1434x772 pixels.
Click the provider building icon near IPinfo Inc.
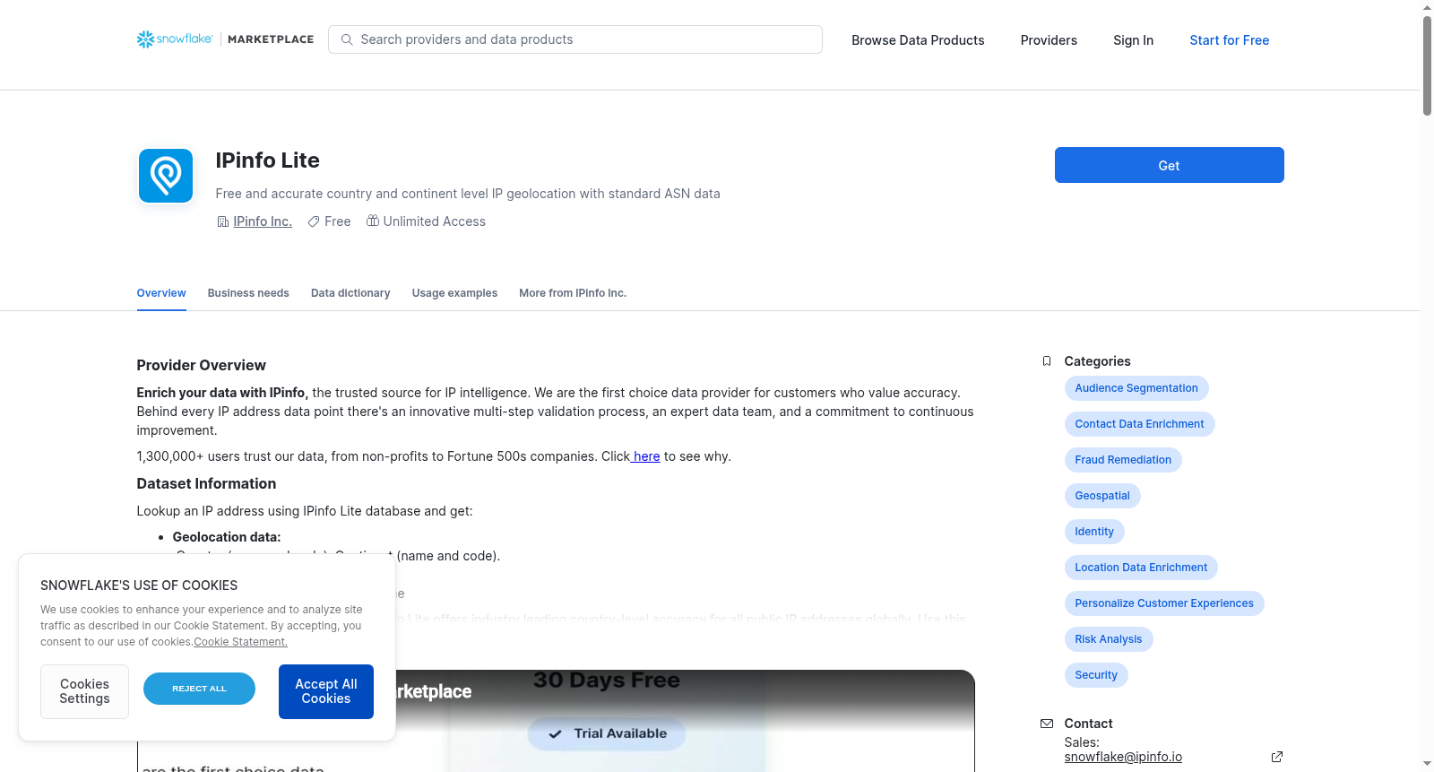[x=223, y=221]
